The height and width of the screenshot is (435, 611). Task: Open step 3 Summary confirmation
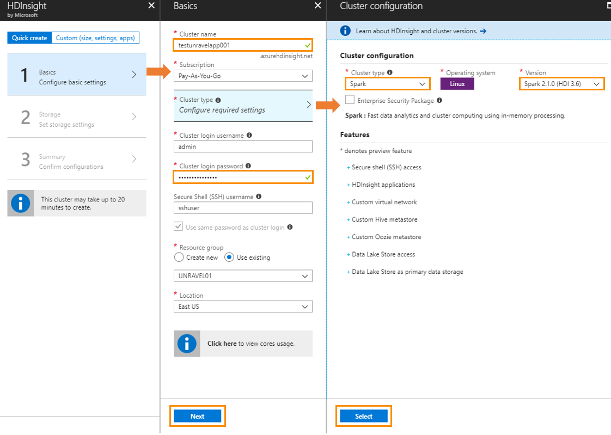[x=77, y=159]
